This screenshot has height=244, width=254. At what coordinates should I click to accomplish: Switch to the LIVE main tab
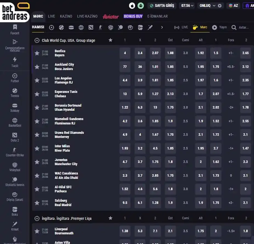coord(52,16)
